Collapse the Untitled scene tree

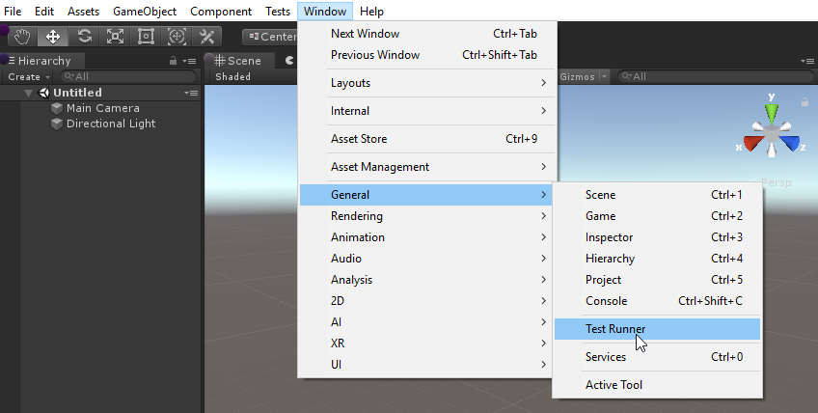tap(30, 93)
